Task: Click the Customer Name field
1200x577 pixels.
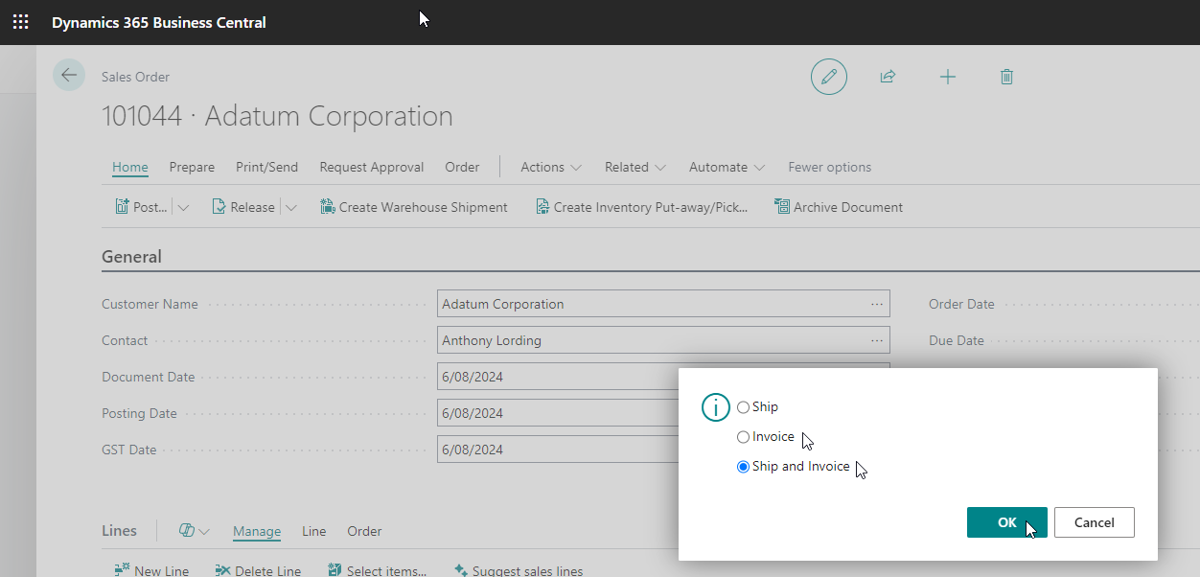Action: [663, 304]
